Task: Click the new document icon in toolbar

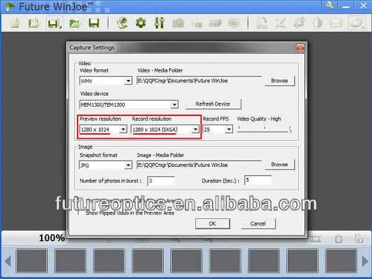Action: (15, 23)
